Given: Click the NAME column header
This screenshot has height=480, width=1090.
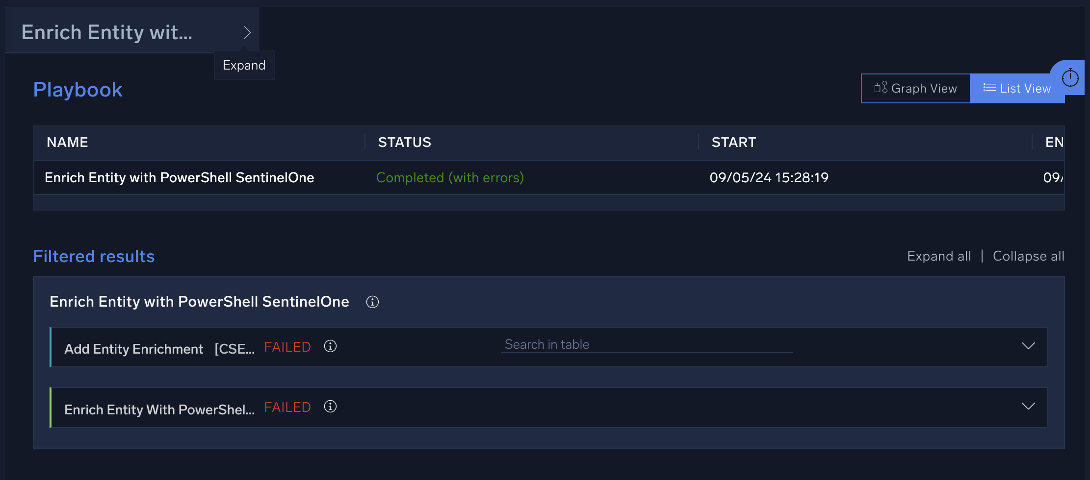Looking at the screenshot, I should 67,142.
